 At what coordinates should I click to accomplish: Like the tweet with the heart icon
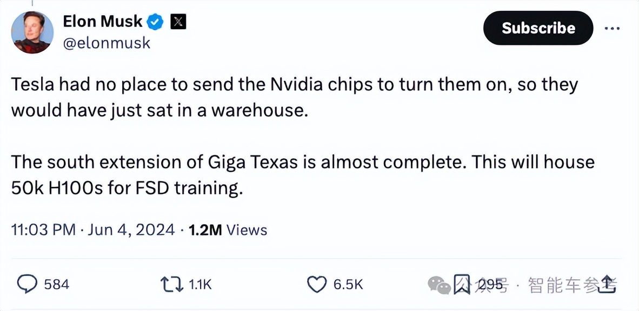pyautogui.click(x=317, y=284)
